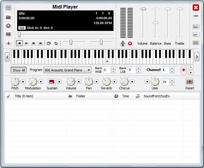This screenshot has height=168, width=204.
Task: Click the Volume slider handle
Action: click(143, 9)
